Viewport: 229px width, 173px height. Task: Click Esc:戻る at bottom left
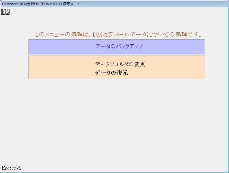[x=12, y=168]
